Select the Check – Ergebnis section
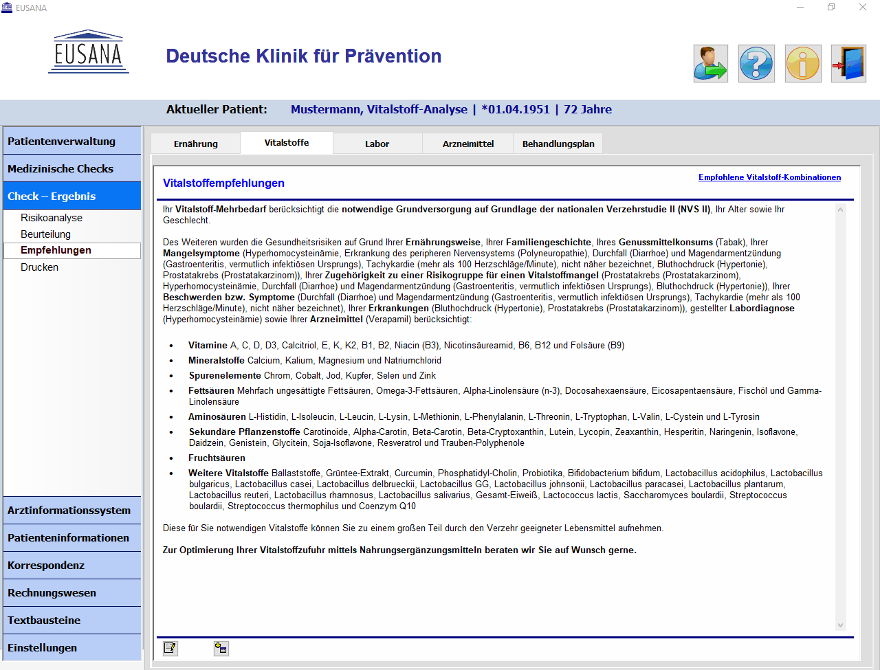 [72, 196]
